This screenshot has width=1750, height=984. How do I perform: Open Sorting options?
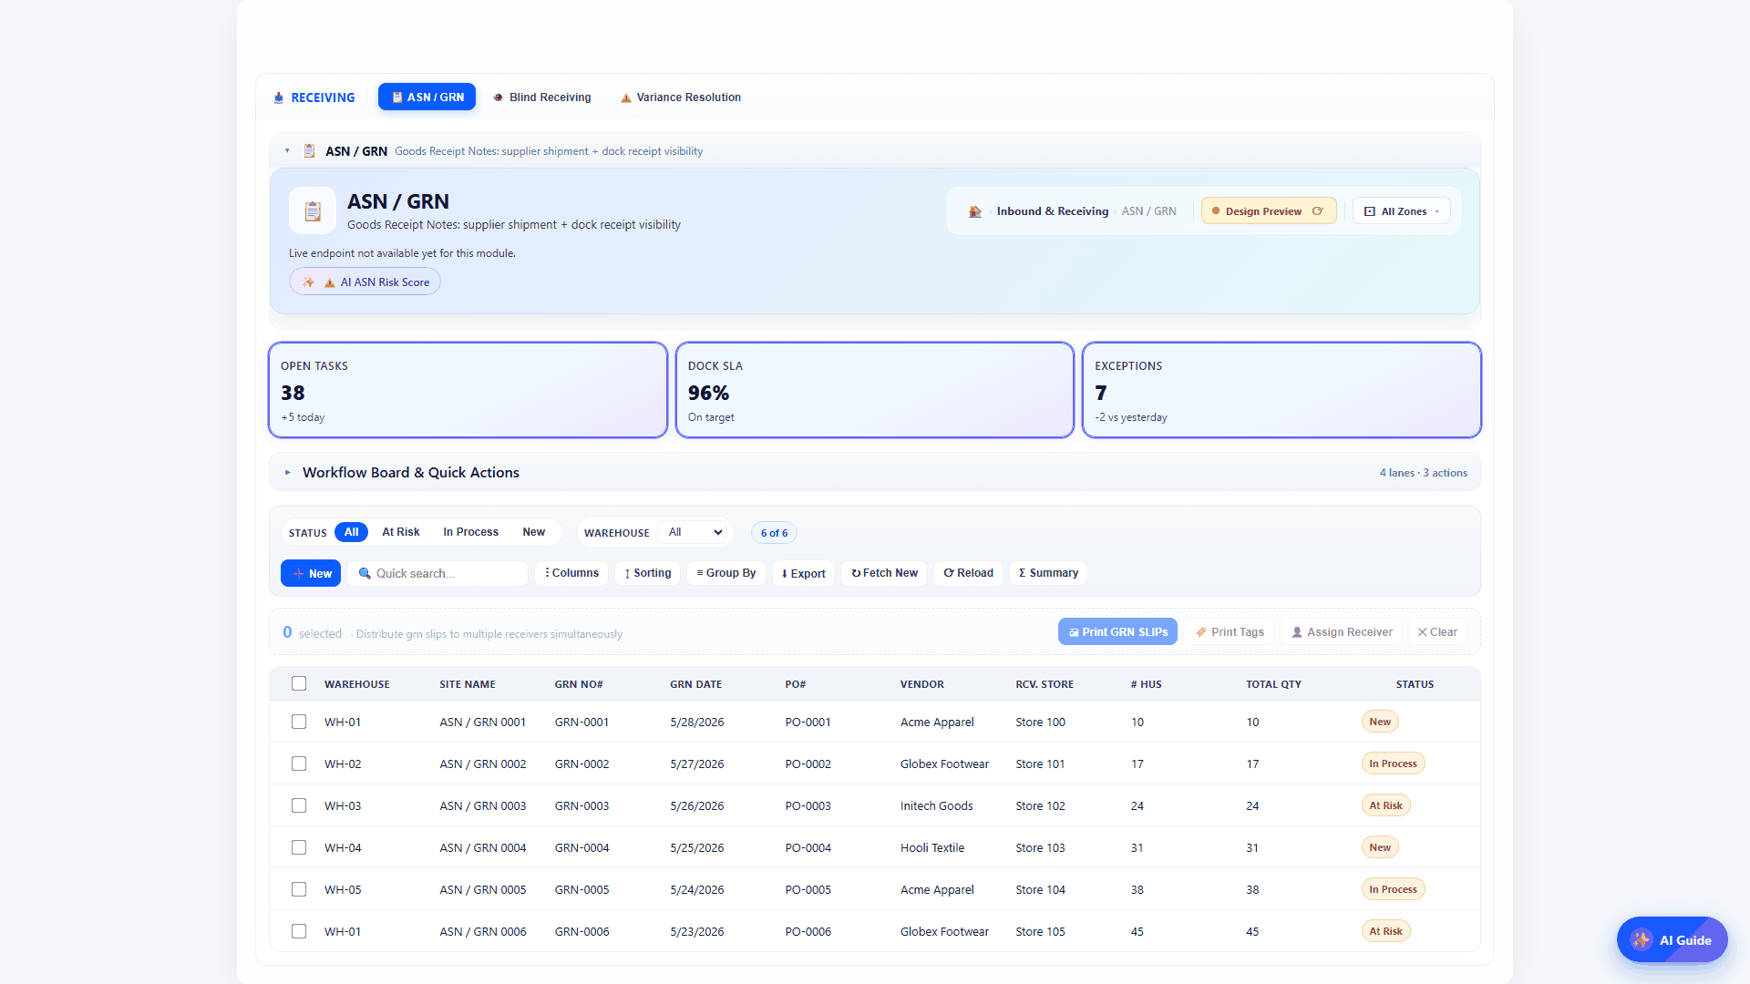tap(648, 573)
